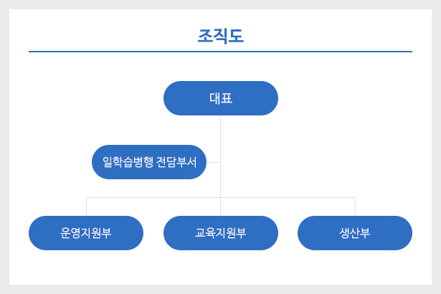
Task: Click the 조직도 title heading
Action: point(221,37)
